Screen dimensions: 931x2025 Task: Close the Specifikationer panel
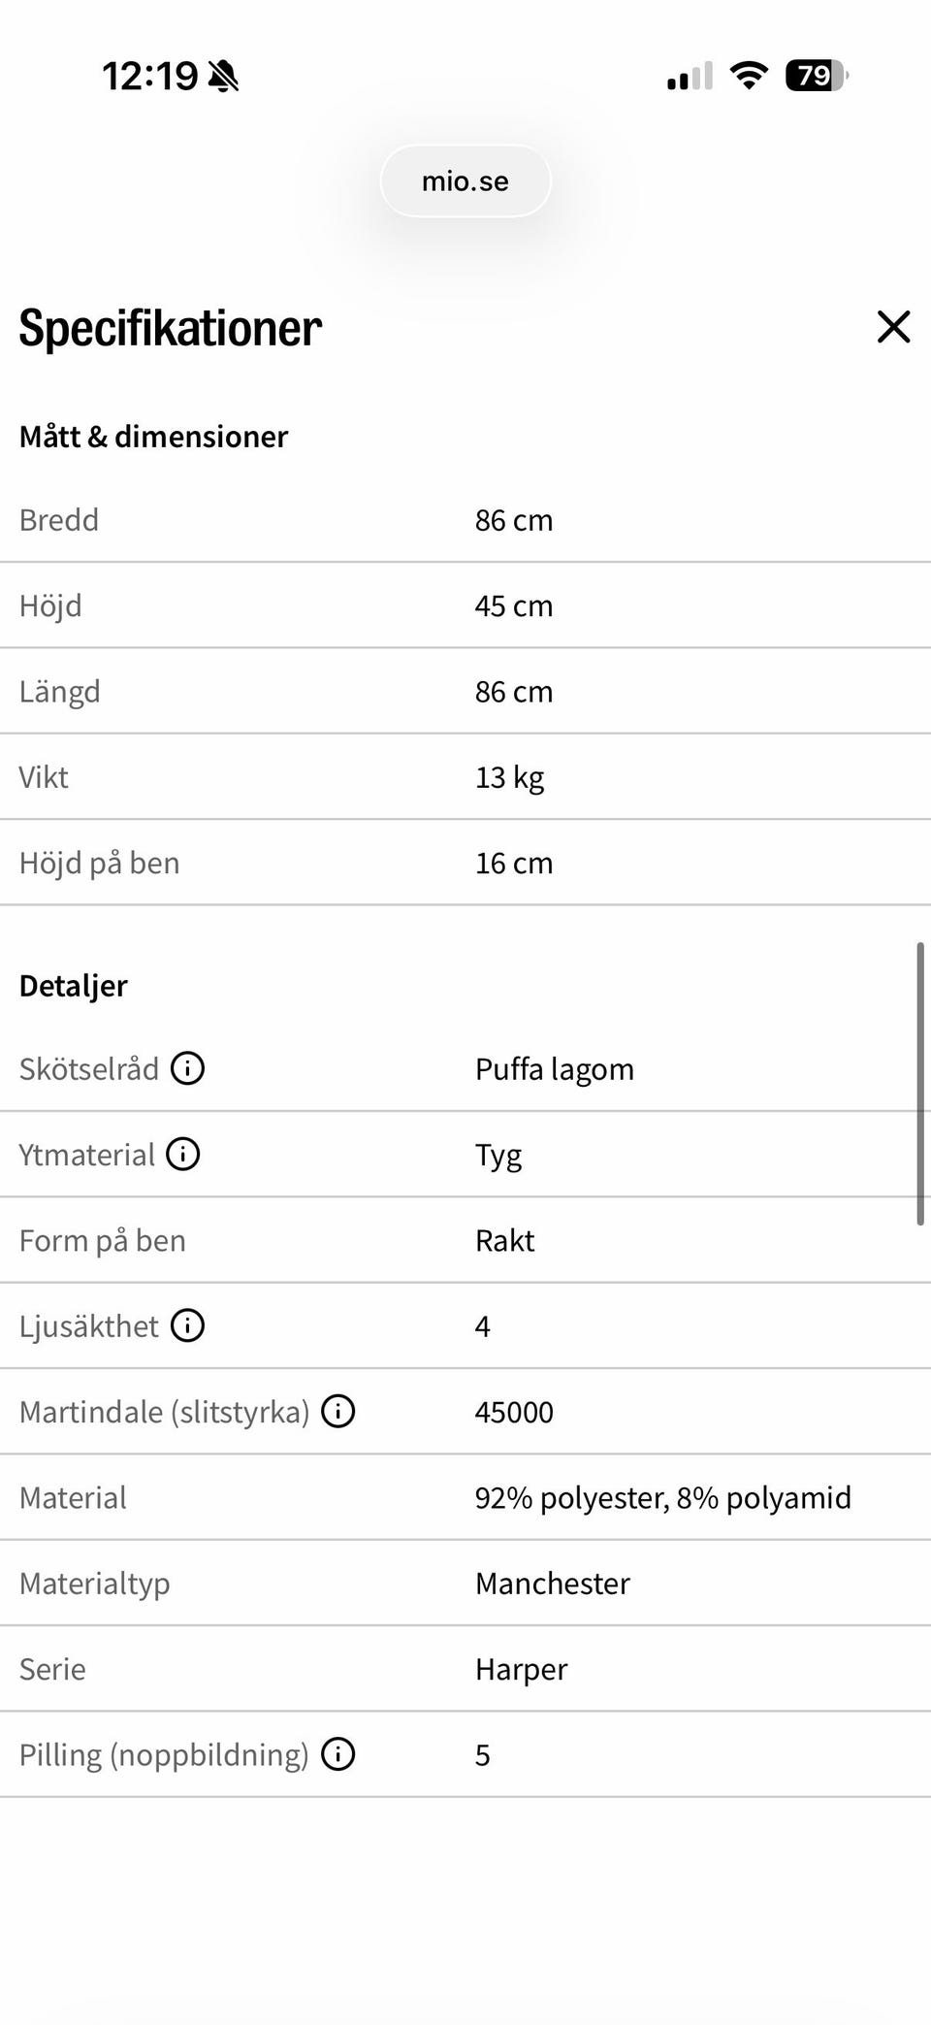pyautogui.click(x=893, y=327)
